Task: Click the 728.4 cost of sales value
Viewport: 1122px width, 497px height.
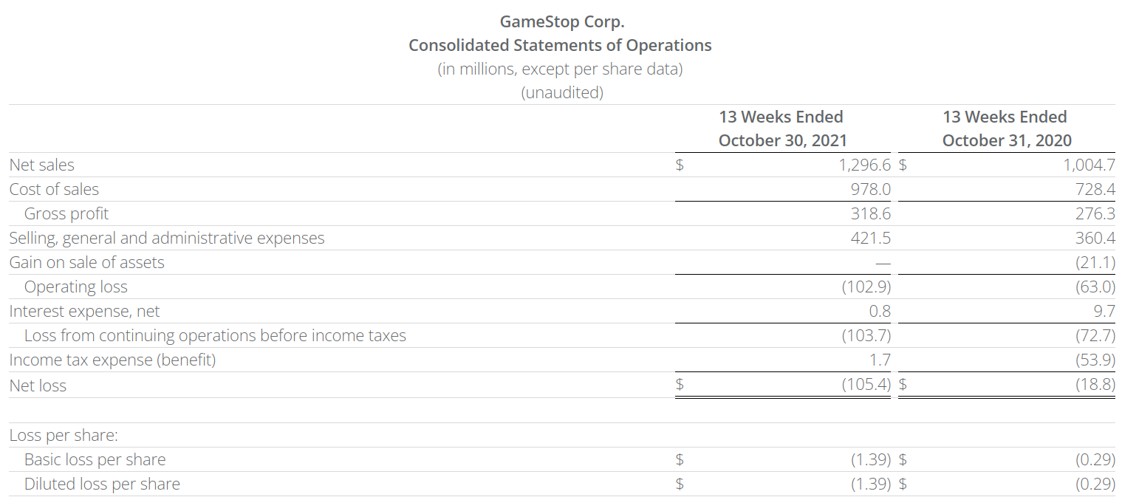Action: pos(1095,190)
